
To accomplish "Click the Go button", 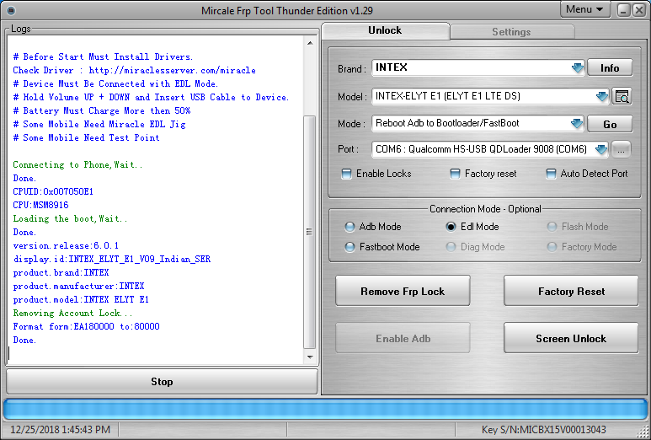I will click(610, 124).
